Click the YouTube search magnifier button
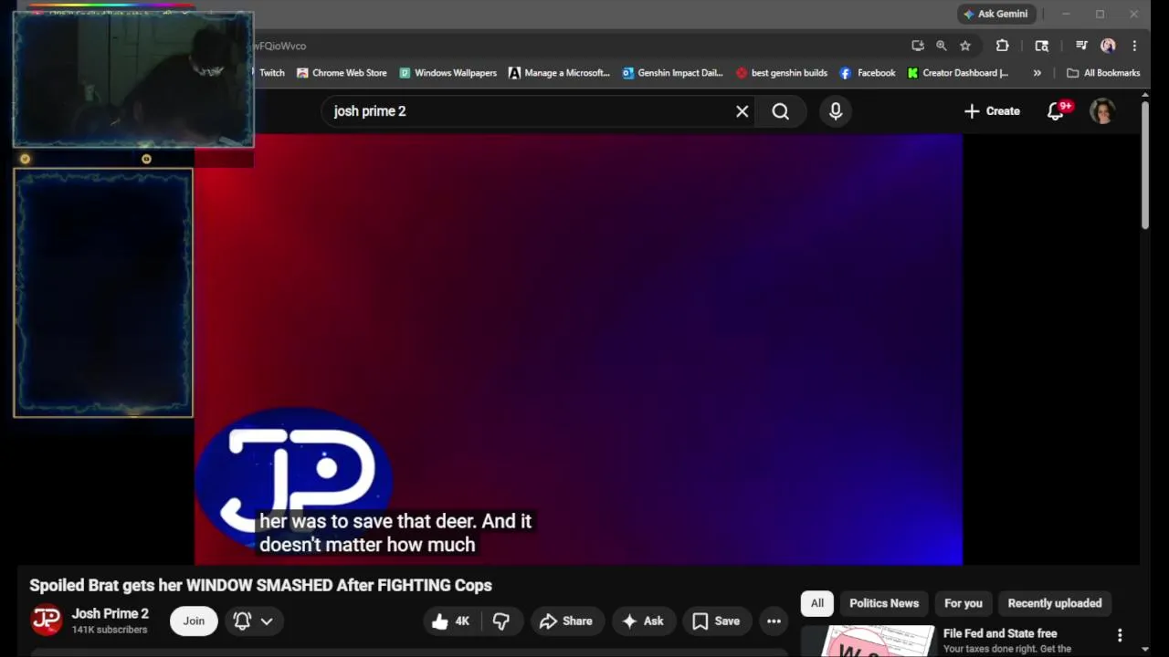Viewport: 1169px width, 657px height. point(780,111)
